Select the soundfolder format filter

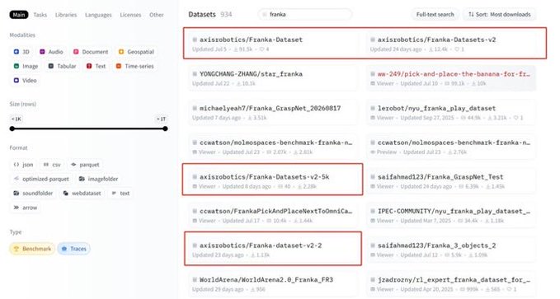click(x=33, y=193)
